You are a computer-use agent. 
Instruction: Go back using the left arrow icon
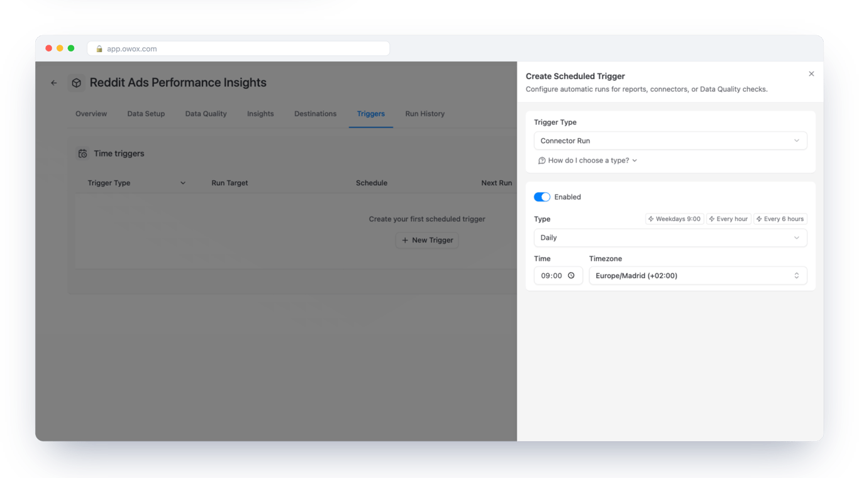(x=54, y=83)
